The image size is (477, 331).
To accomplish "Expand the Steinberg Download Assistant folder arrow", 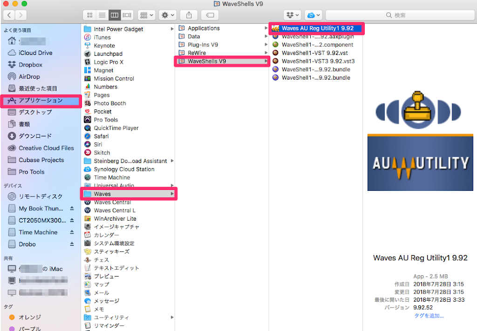I will (x=172, y=161).
